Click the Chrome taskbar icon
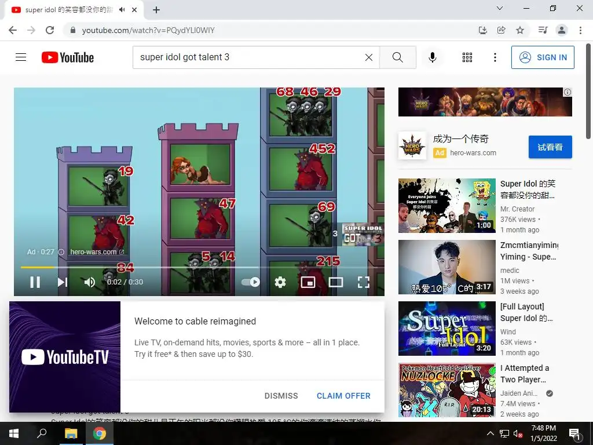The width and height of the screenshot is (593, 445). tap(99, 433)
